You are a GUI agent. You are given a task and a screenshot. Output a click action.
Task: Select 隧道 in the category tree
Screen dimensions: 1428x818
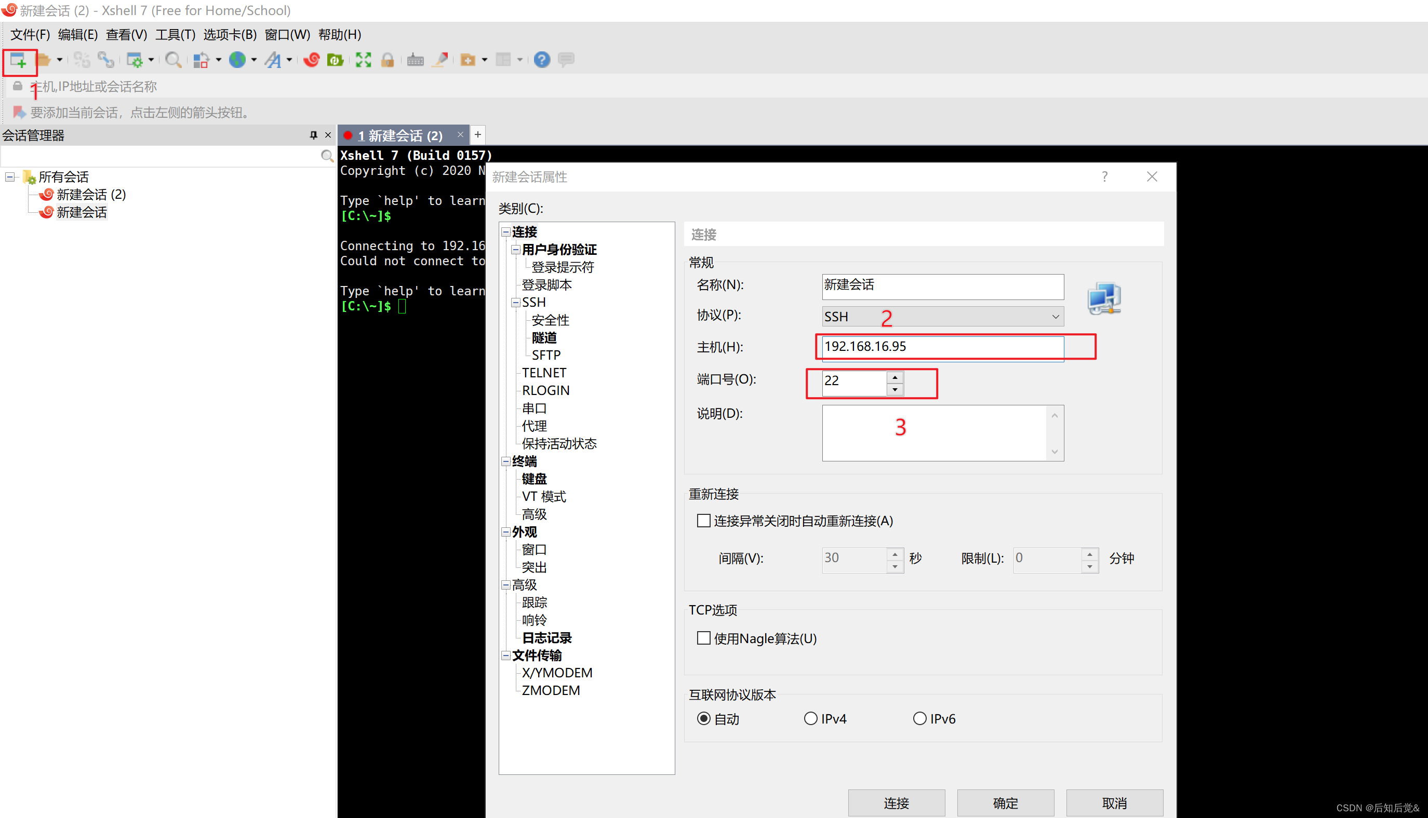[544, 338]
